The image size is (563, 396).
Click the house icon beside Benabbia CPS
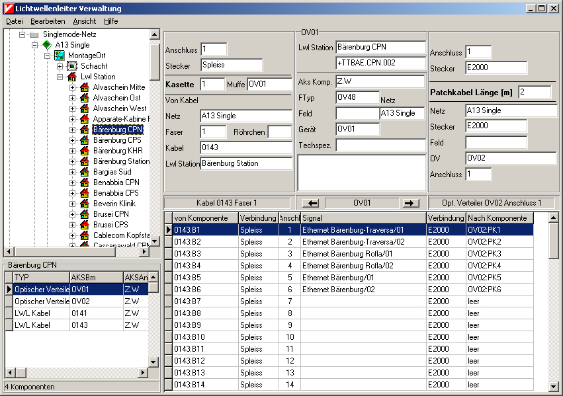tap(85, 193)
